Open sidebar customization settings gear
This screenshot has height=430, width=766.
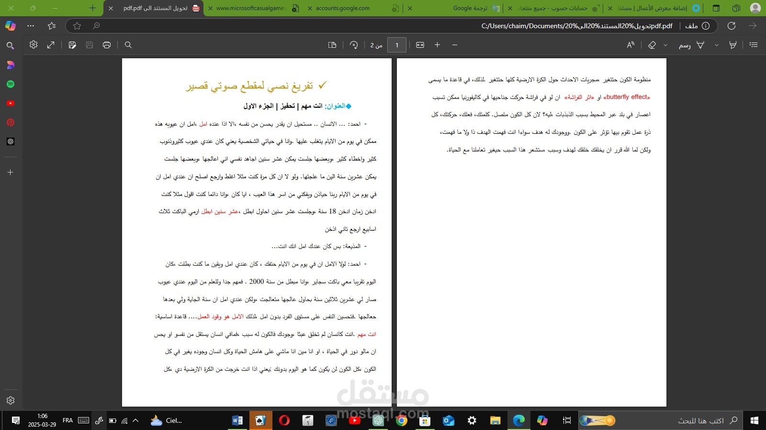(x=11, y=400)
